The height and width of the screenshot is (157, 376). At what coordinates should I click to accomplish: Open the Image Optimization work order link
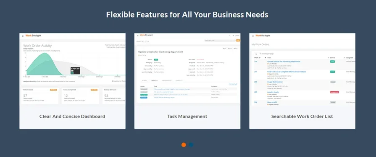[275, 82]
